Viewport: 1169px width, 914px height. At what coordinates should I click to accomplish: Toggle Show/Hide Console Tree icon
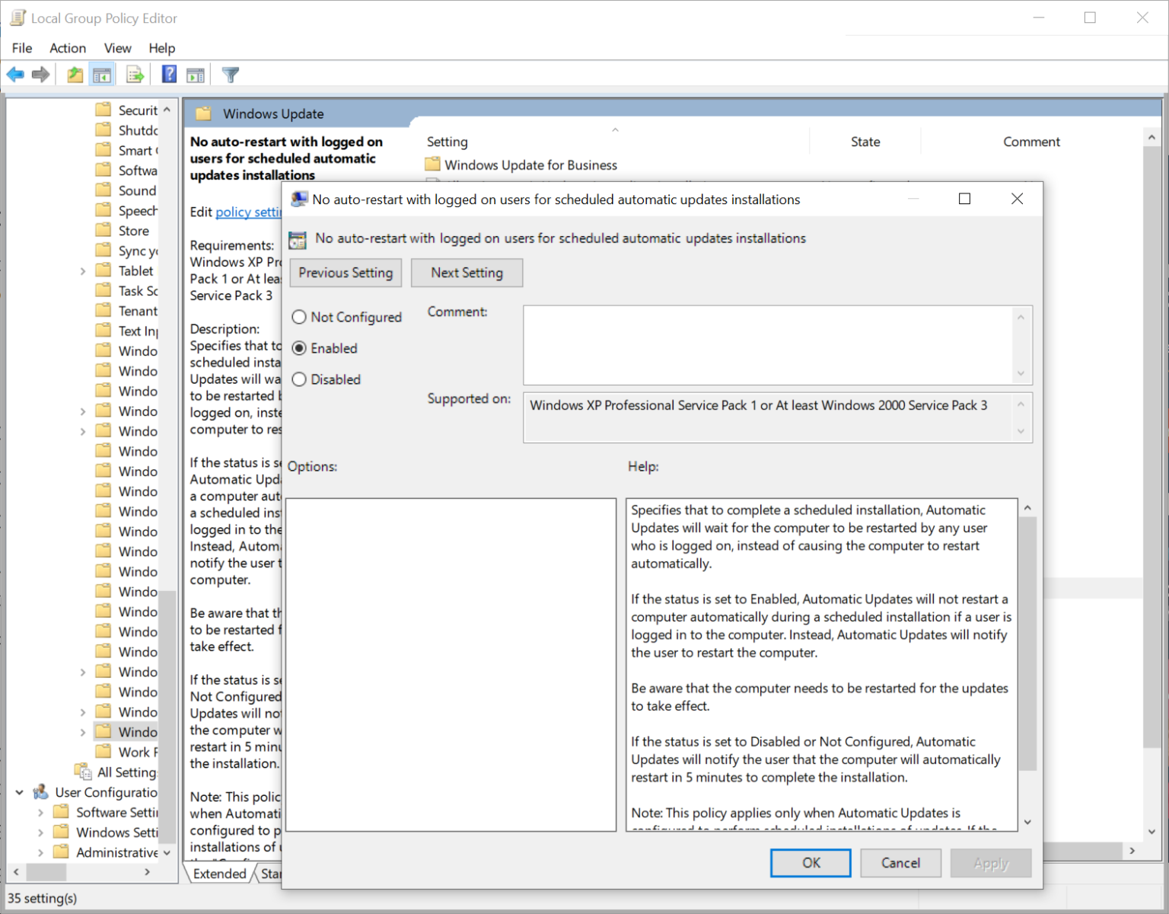[x=102, y=75]
